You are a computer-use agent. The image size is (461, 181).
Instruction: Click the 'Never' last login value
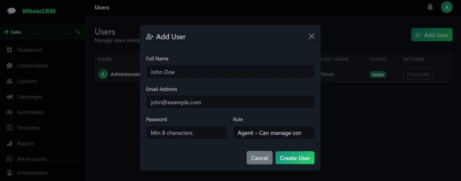[327, 74]
